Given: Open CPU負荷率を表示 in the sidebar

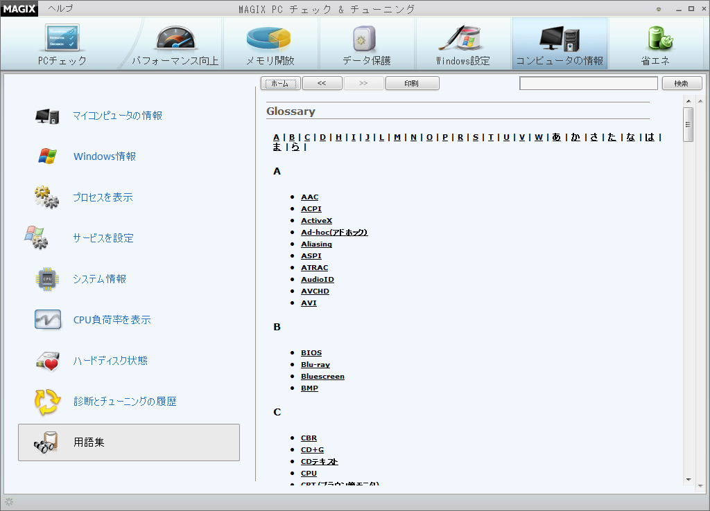Looking at the screenshot, I should 112,320.
